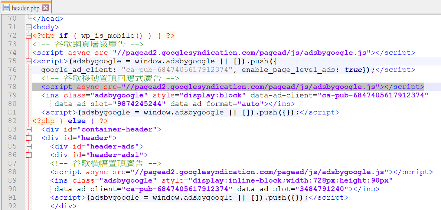
Task: Close the header.php tab
Action: pos(46,7)
